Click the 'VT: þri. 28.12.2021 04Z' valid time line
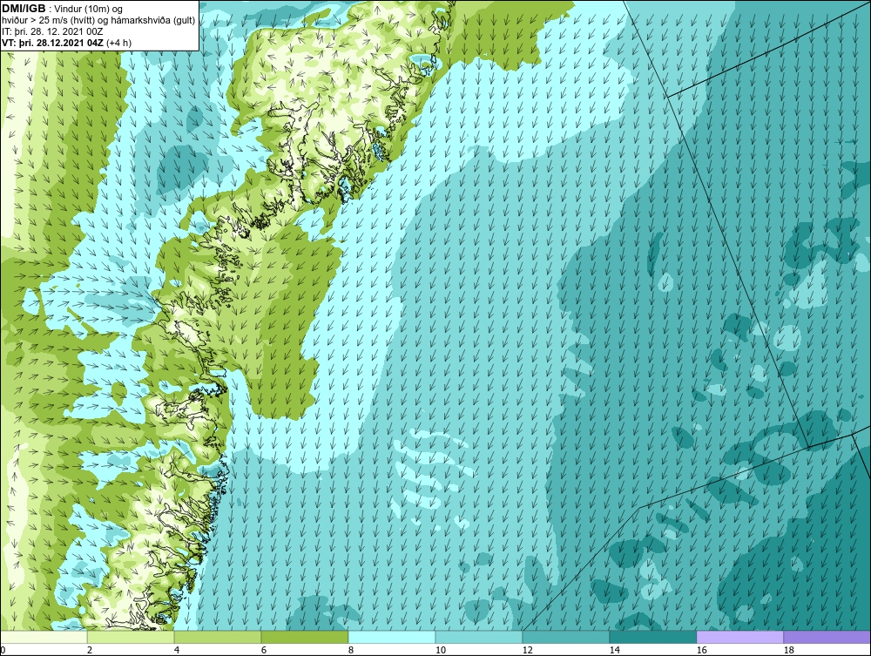Viewport: 871px width, 656px height. pyautogui.click(x=67, y=43)
